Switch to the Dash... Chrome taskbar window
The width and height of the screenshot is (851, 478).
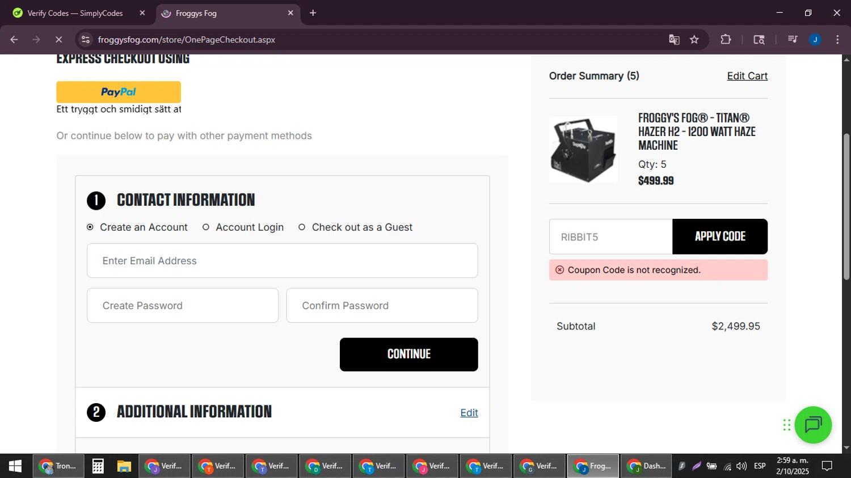646,466
